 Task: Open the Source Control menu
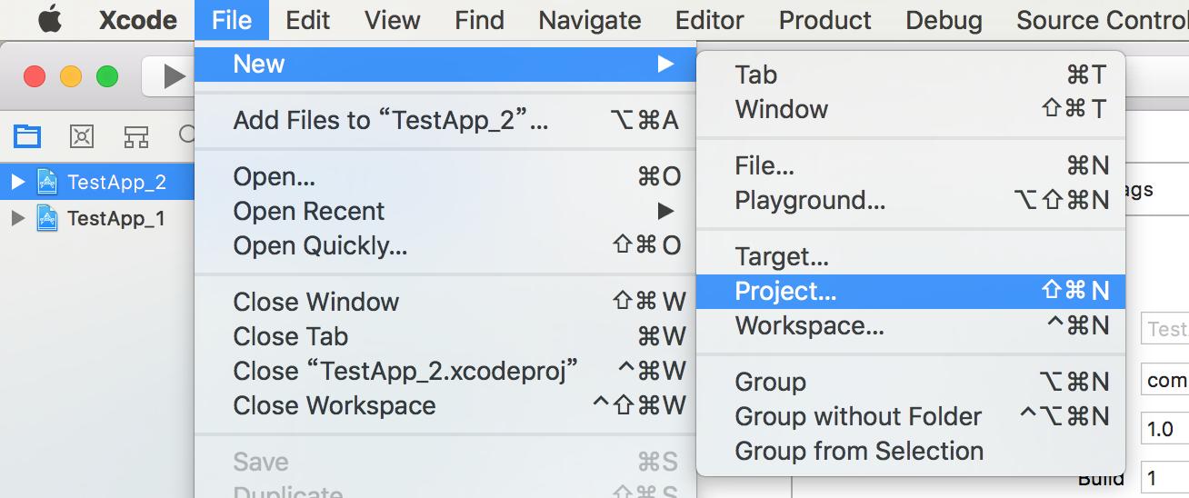[1102, 20]
